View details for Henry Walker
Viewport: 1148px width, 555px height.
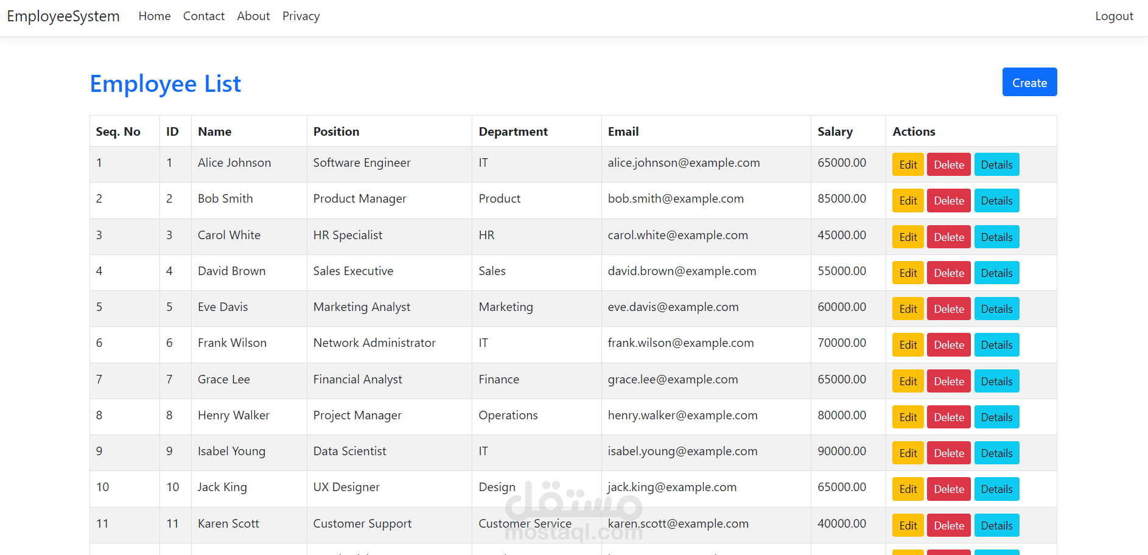(x=996, y=417)
